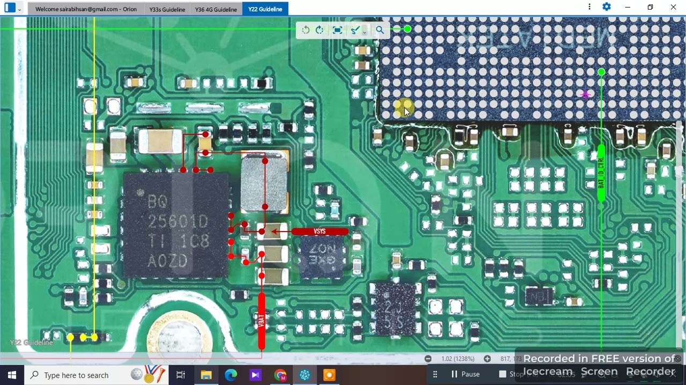The width and height of the screenshot is (686, 385).
Task: Open the drawing tool dropdown arrow
Action: tap(364, 32)
